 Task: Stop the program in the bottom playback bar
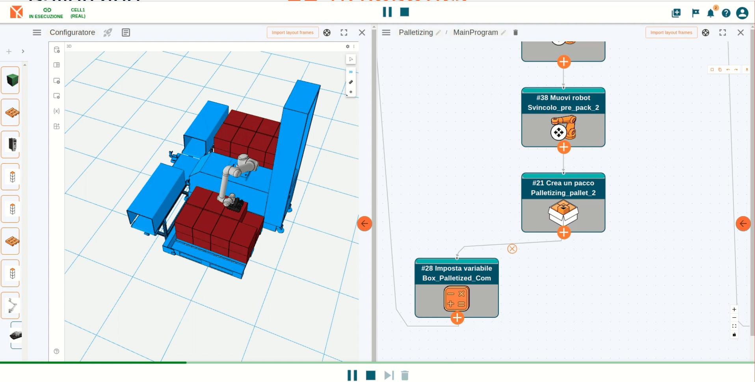[x=371, y=375]
